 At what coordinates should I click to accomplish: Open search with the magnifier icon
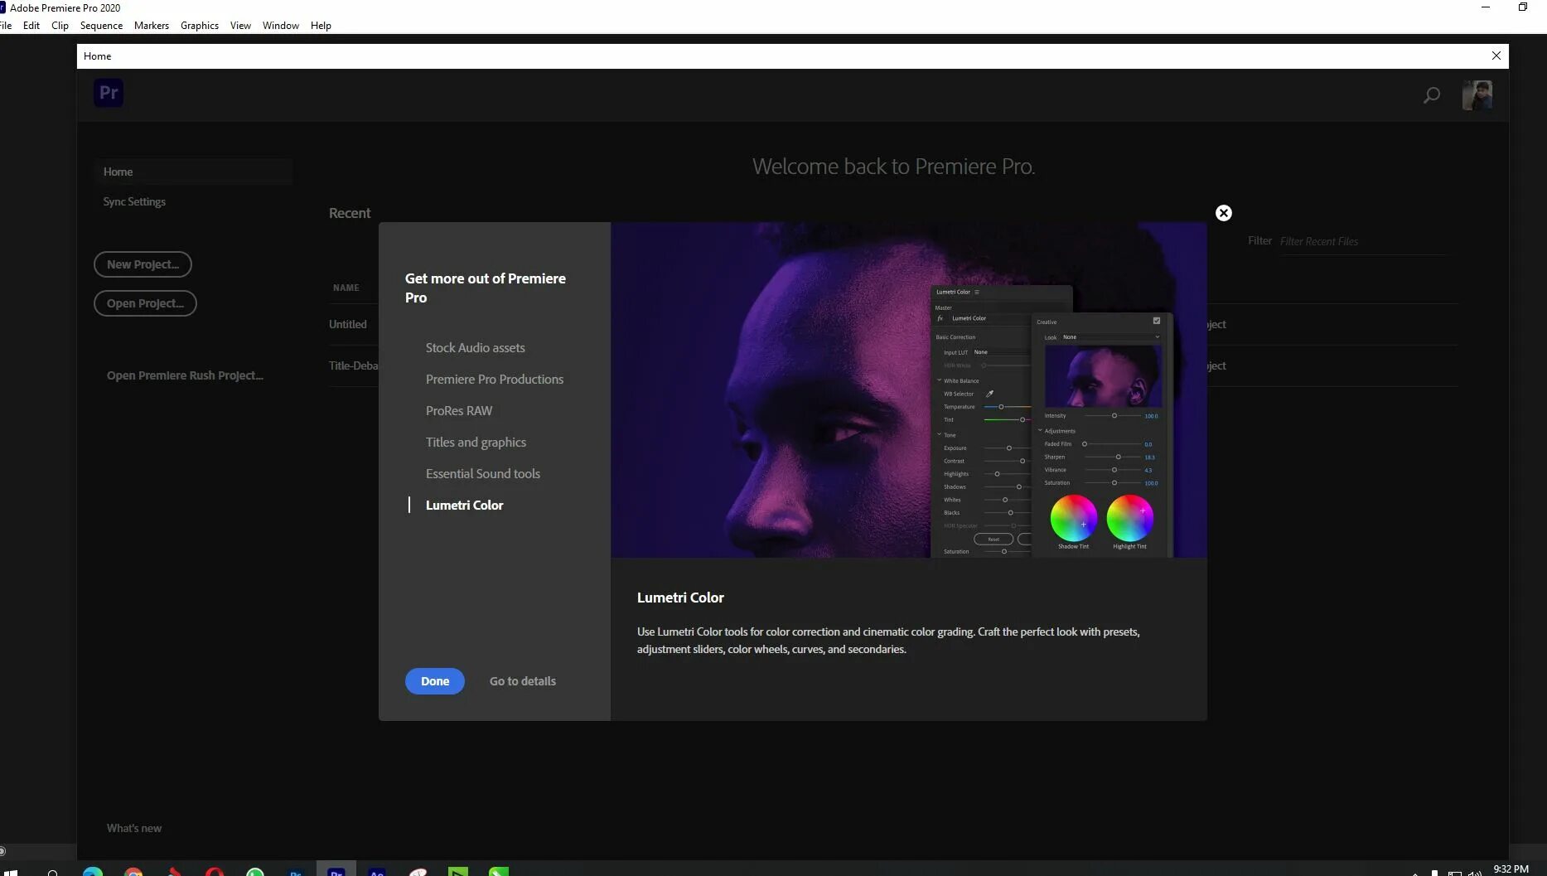click(x=1431, y=95)
